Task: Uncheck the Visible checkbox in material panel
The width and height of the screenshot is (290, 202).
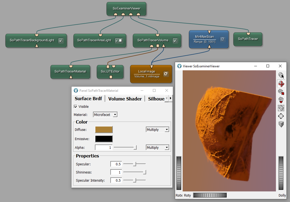Action: [x=76, y=107]
